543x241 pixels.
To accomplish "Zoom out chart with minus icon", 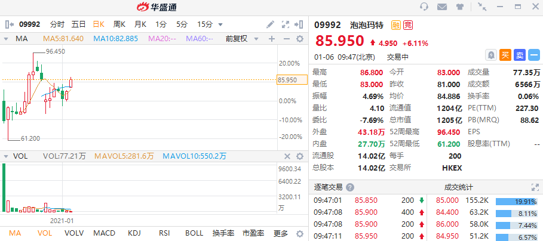I will point(286,39).
